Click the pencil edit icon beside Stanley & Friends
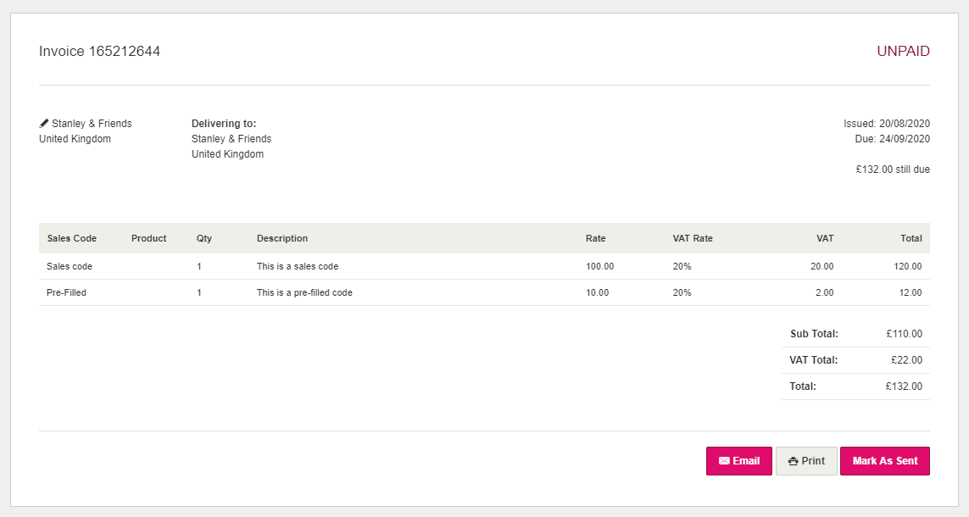This screenshot has width=969, height=517. [44, 124]
